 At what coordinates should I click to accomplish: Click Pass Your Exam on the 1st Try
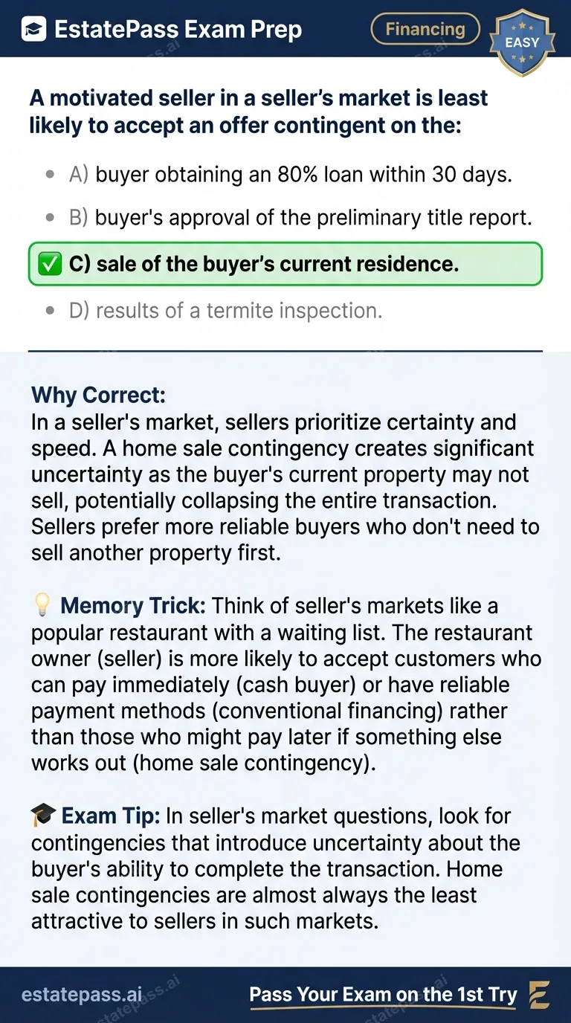(383, 994)
